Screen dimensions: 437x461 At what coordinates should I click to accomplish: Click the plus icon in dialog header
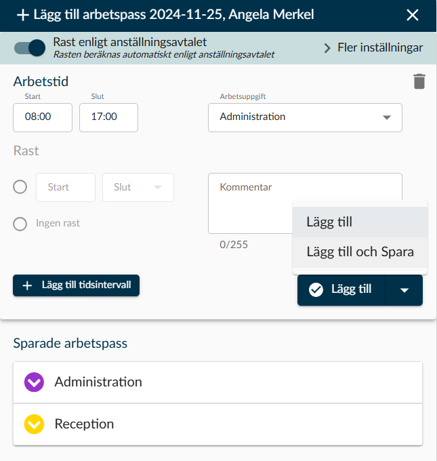(23, 15)
